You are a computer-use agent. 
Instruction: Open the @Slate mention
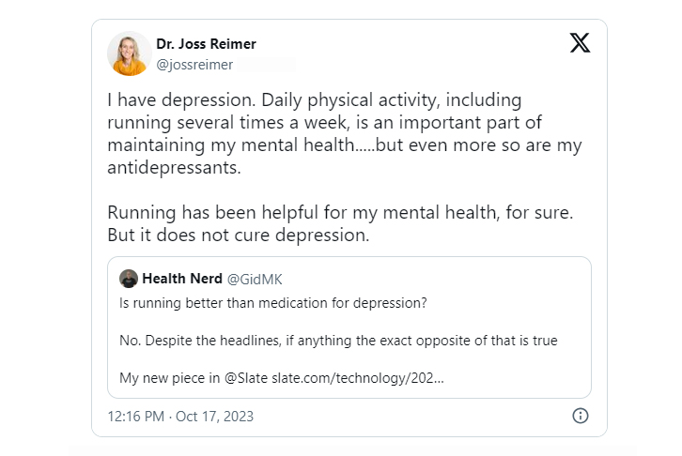pyautogui.click(x=243, y=378)
